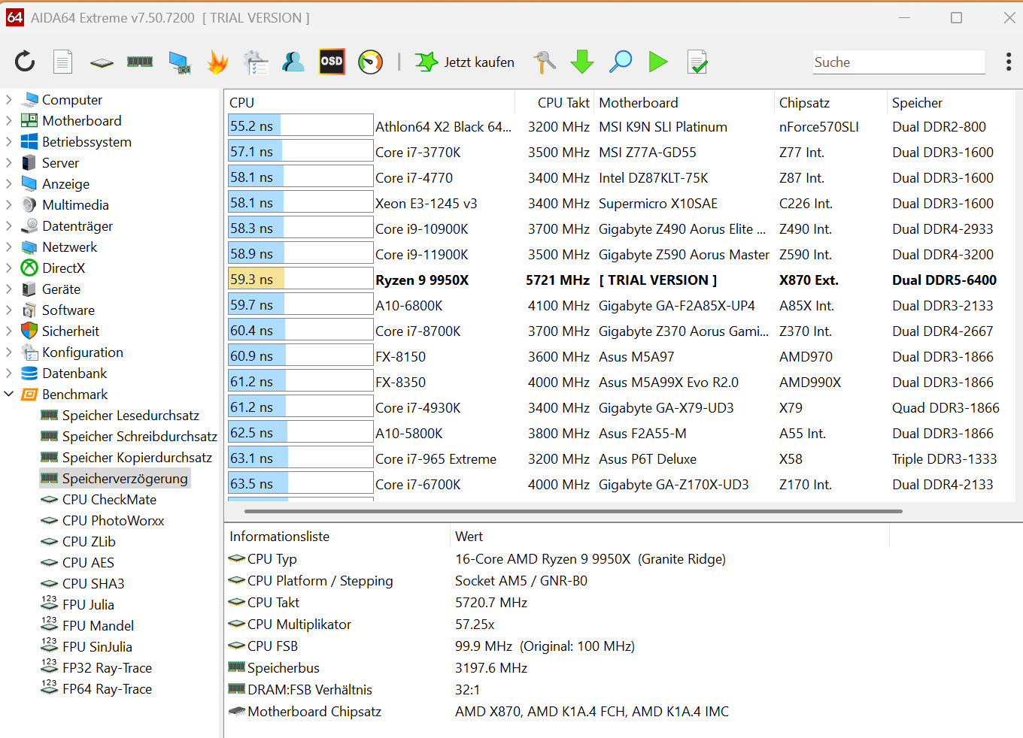
Task: Select Datenbank in the tree
Action: (x=74, y=373)
